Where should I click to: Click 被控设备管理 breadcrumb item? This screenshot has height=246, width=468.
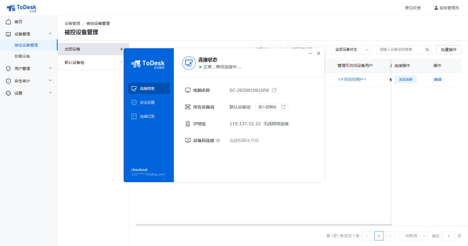tap(98, 23)
